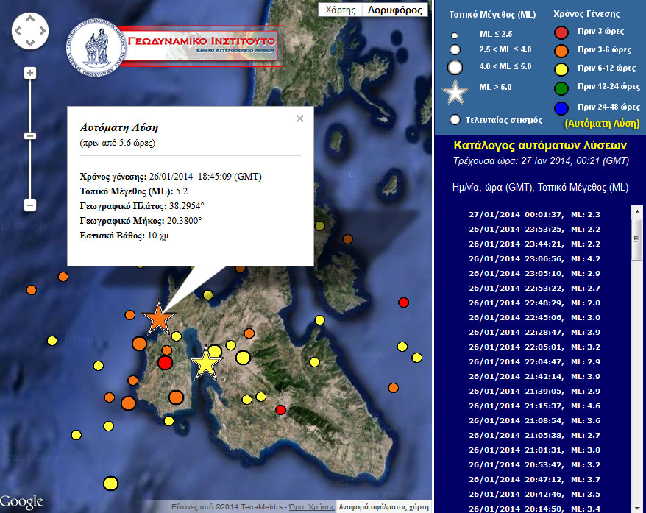Click the pan up arrow on map navigation wheel
This screenshot has height=513, width=646.
pyautogui.click(x=30, y=19)
